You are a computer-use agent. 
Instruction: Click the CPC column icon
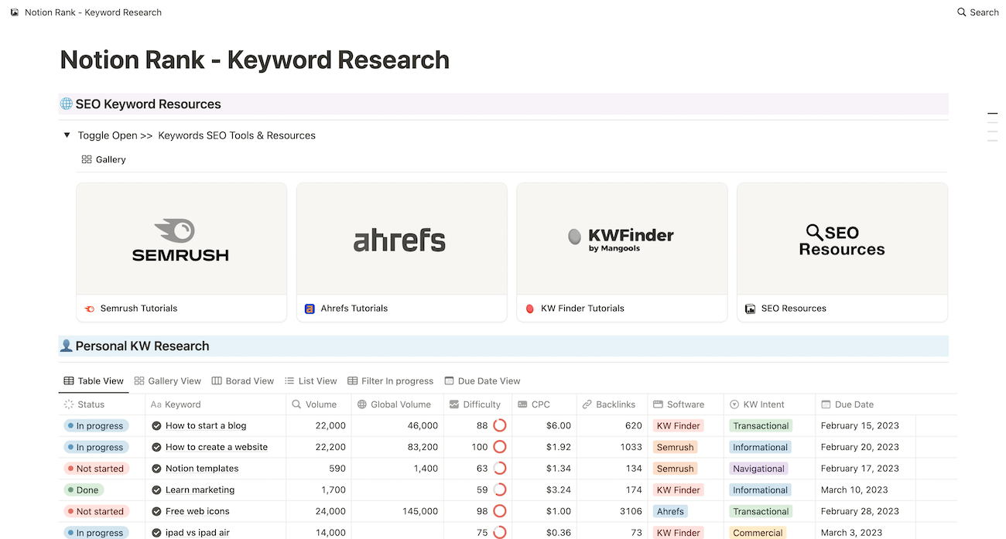522,404
